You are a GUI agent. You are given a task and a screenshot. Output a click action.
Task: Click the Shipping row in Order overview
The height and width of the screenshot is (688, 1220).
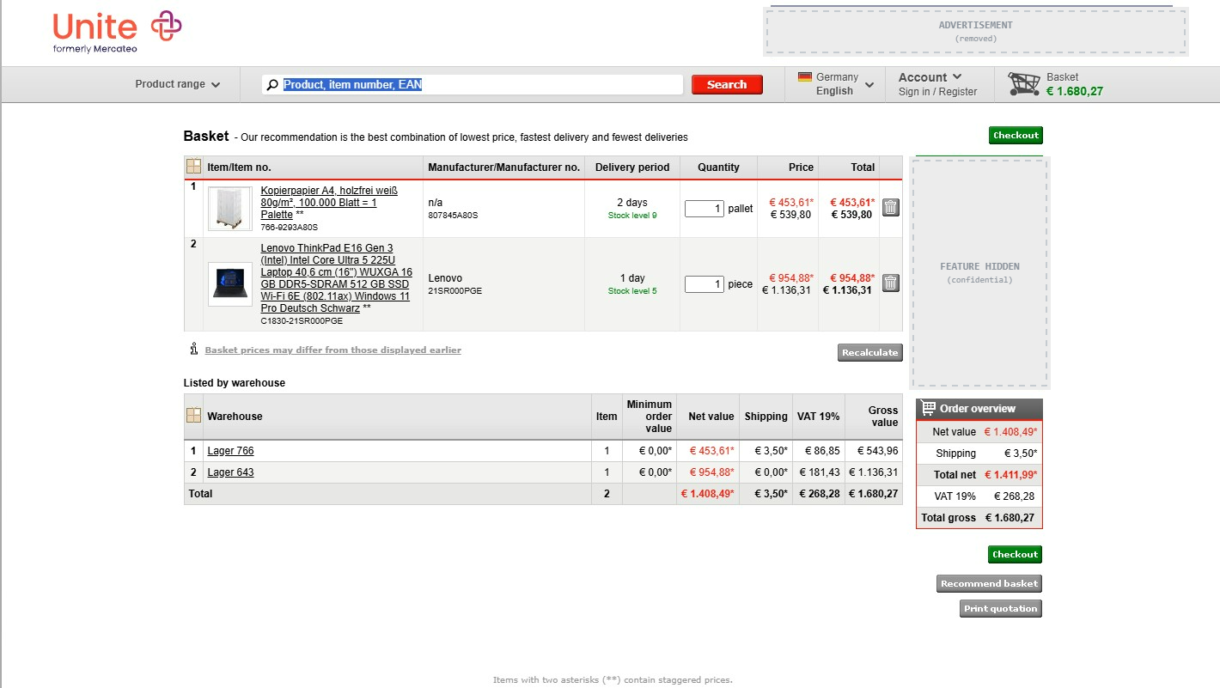click(x=979, y=454)
